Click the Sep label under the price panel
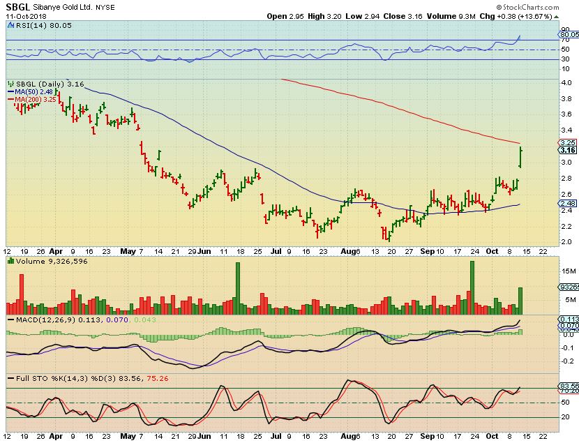The image size is (579, 443). (428, 251)
